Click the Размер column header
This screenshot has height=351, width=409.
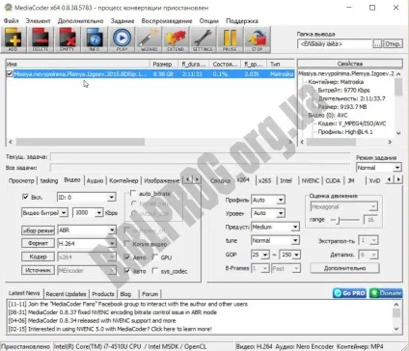click(x=162, y=64)
